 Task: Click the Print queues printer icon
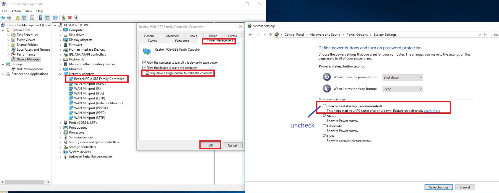(x=66, y=127)
